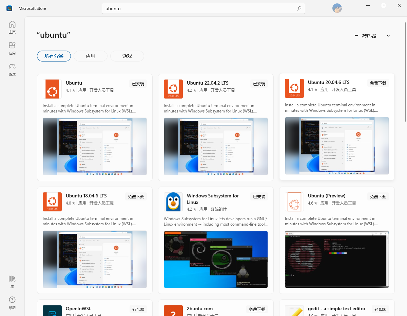Image resolution: width=407 pixels, height=316 pixels.
Task: Click the Ubuntu 22.04.2 LTS app icon
Action: [173, 89]
